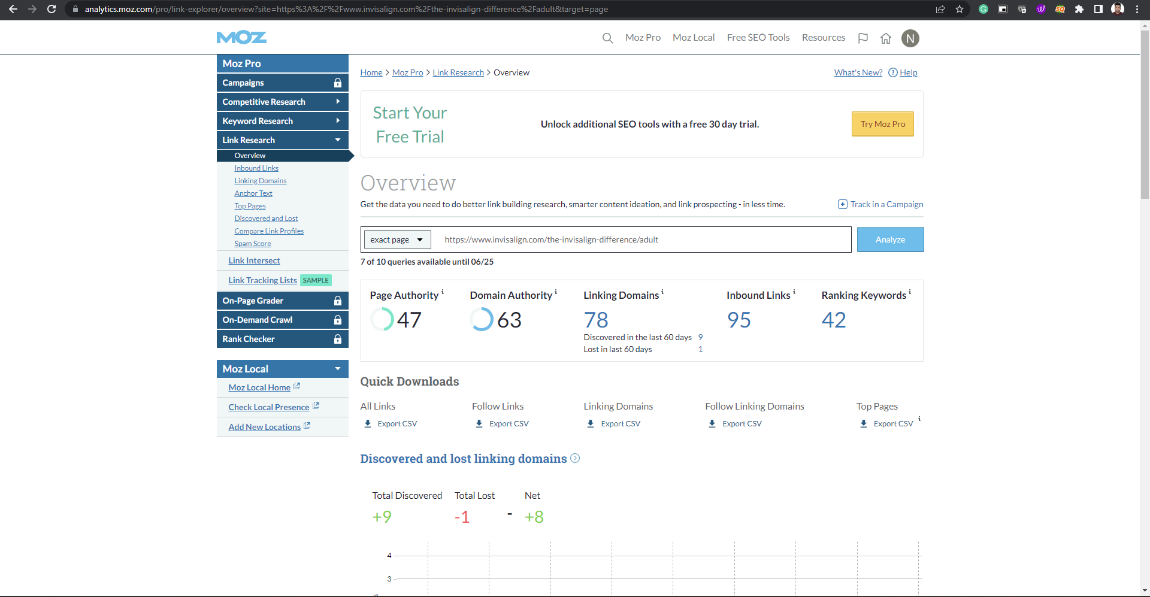Open the search magnifier icon
The image size is (1150, 597).
[607, 38]
